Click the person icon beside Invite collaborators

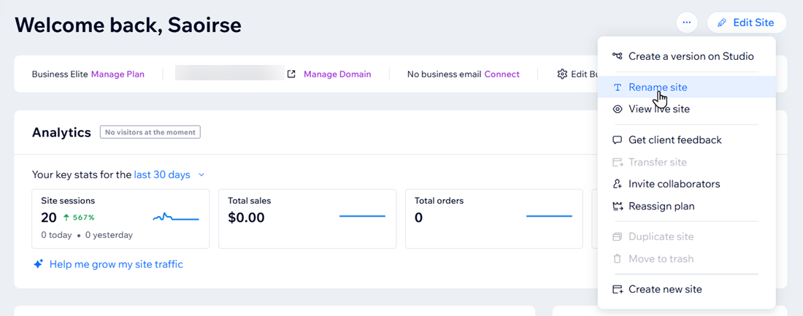(618, 184)
